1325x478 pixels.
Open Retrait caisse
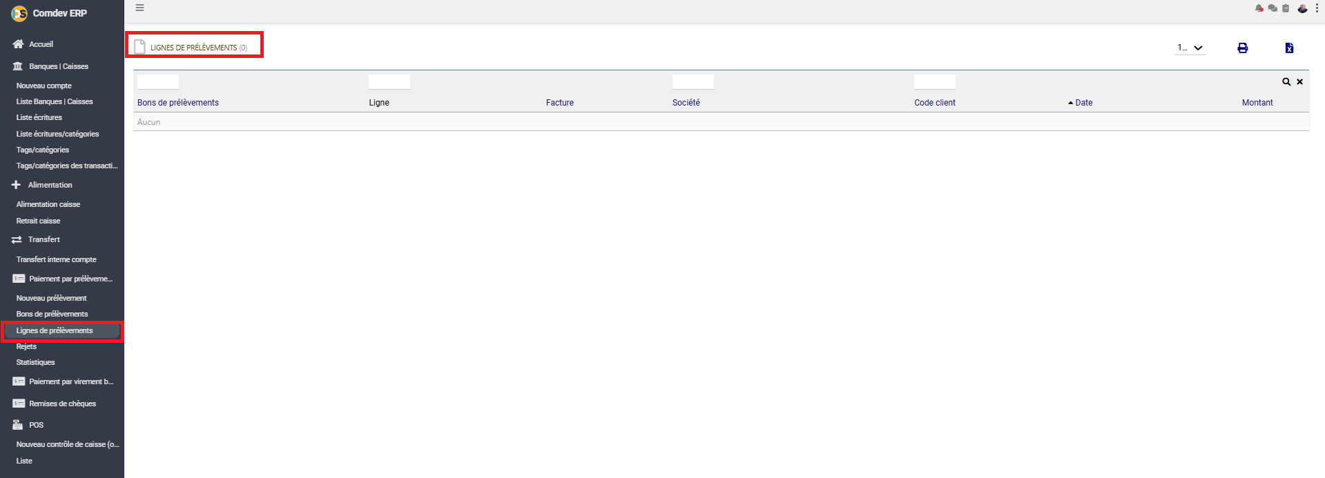tap(38, 221)
